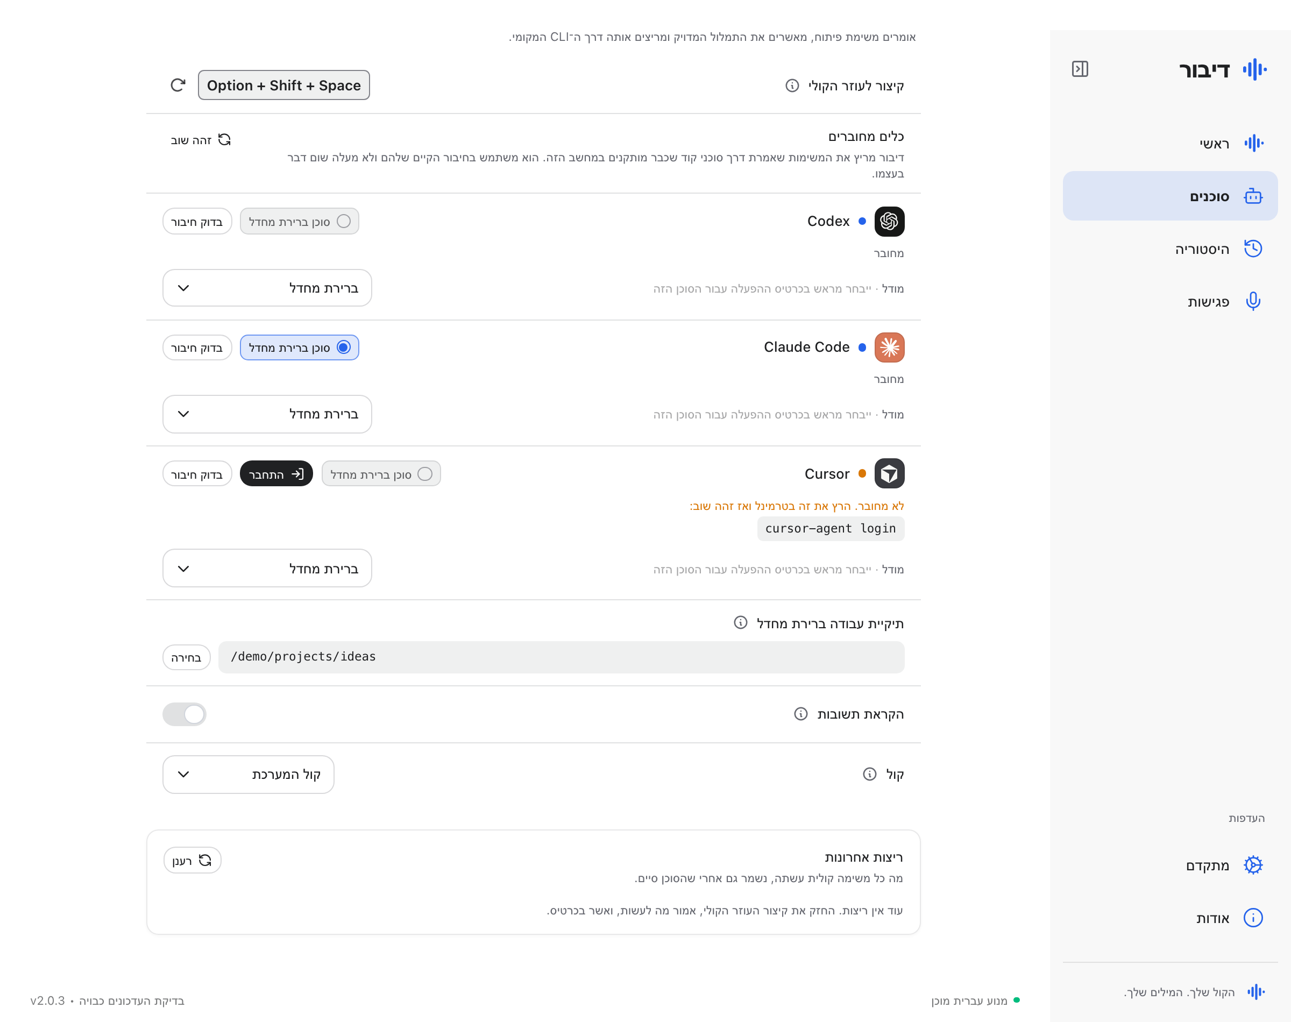Click the v2.0.3 version text

click(47, 1000)
